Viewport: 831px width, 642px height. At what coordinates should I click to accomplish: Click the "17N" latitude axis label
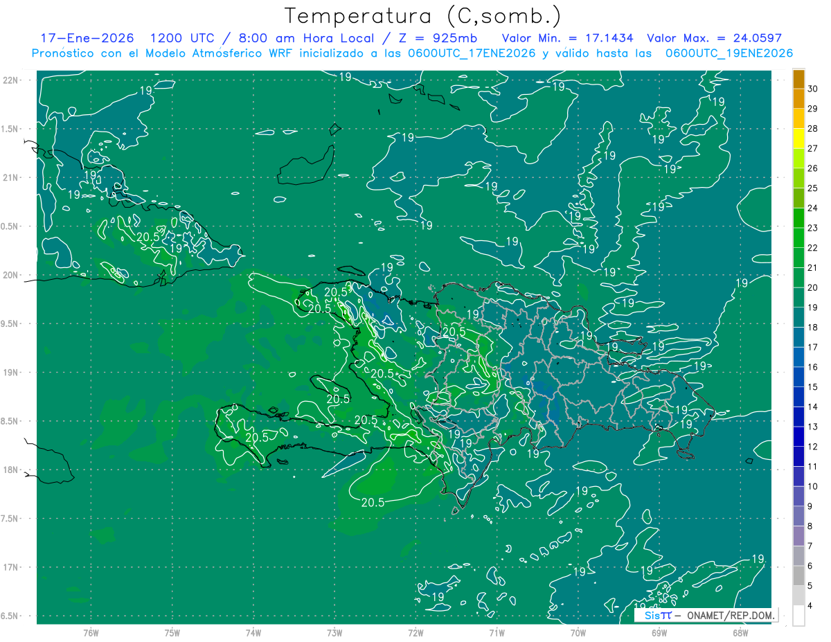[x=10, y=567]
